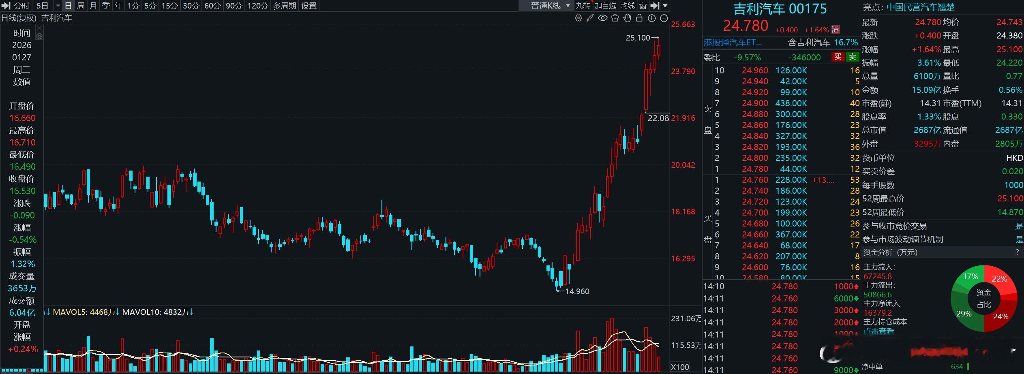Viewport: 1024px width, 374px height.
Task: Select the 30分 period
Action: pyautogui.click(x=191, y=6)
